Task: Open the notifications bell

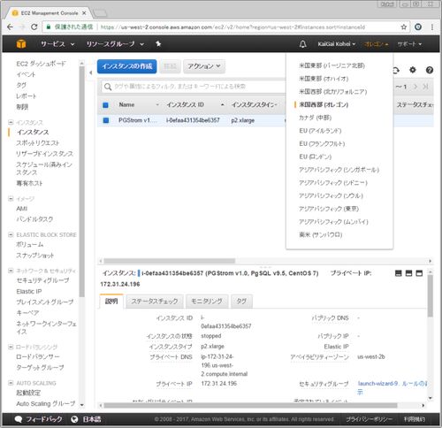Action: (302, 44)
